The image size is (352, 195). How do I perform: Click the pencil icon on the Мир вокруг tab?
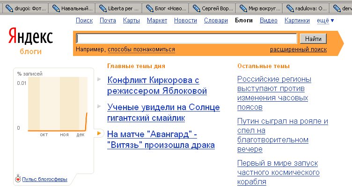coord(243,8)
